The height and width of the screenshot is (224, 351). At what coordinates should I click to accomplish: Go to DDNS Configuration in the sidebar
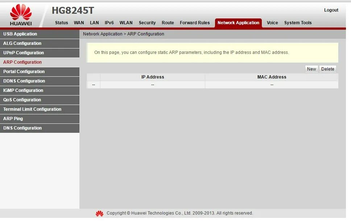tap(40, 81)
